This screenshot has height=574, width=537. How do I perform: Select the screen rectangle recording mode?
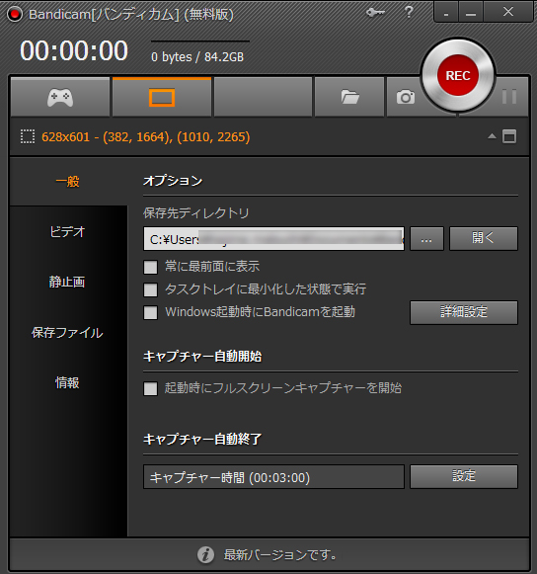click(x=162, y=98)
